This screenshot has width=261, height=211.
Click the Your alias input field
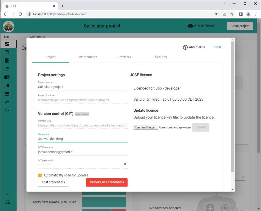83,139
